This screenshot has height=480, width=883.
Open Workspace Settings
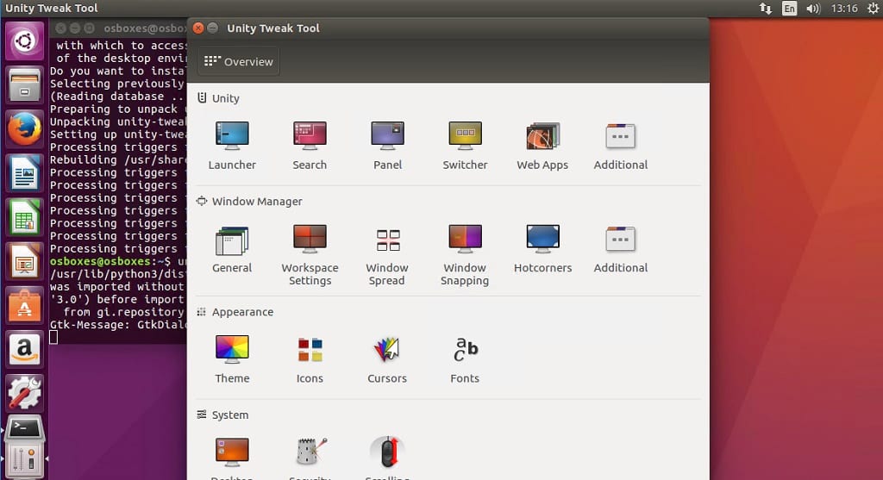coord(310,255)
